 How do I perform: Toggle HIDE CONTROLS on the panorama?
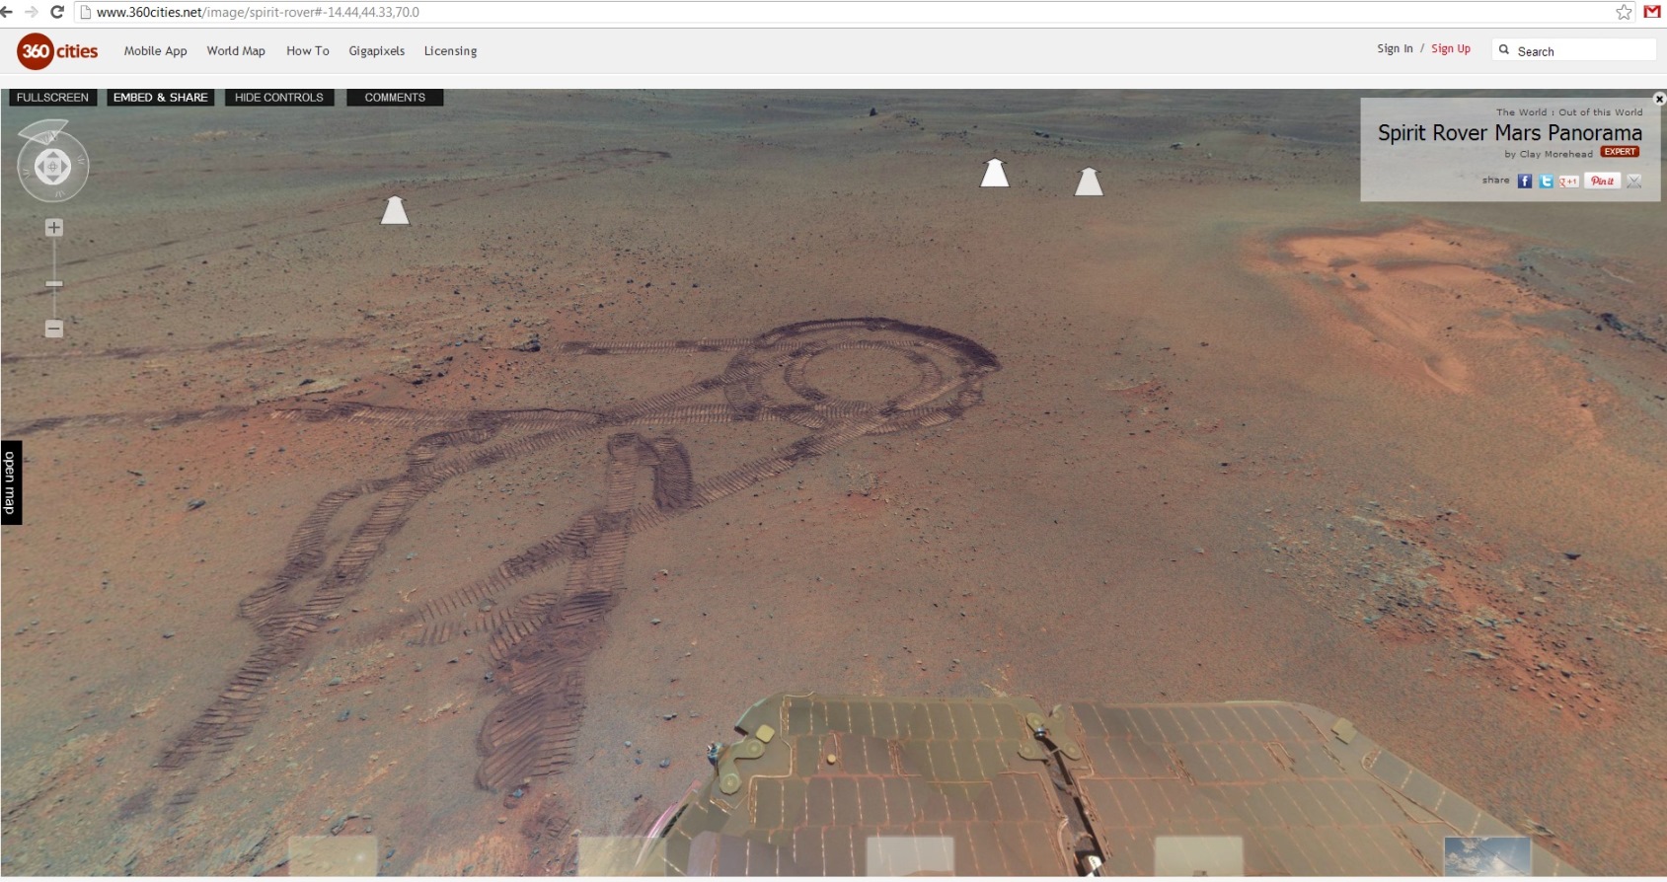pos(279,98)
